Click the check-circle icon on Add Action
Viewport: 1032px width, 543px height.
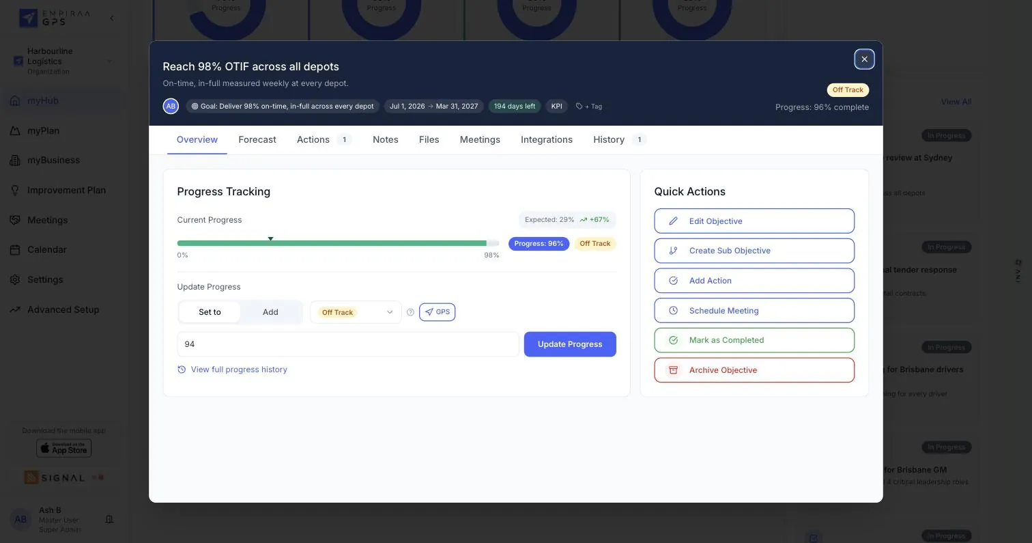673,281
